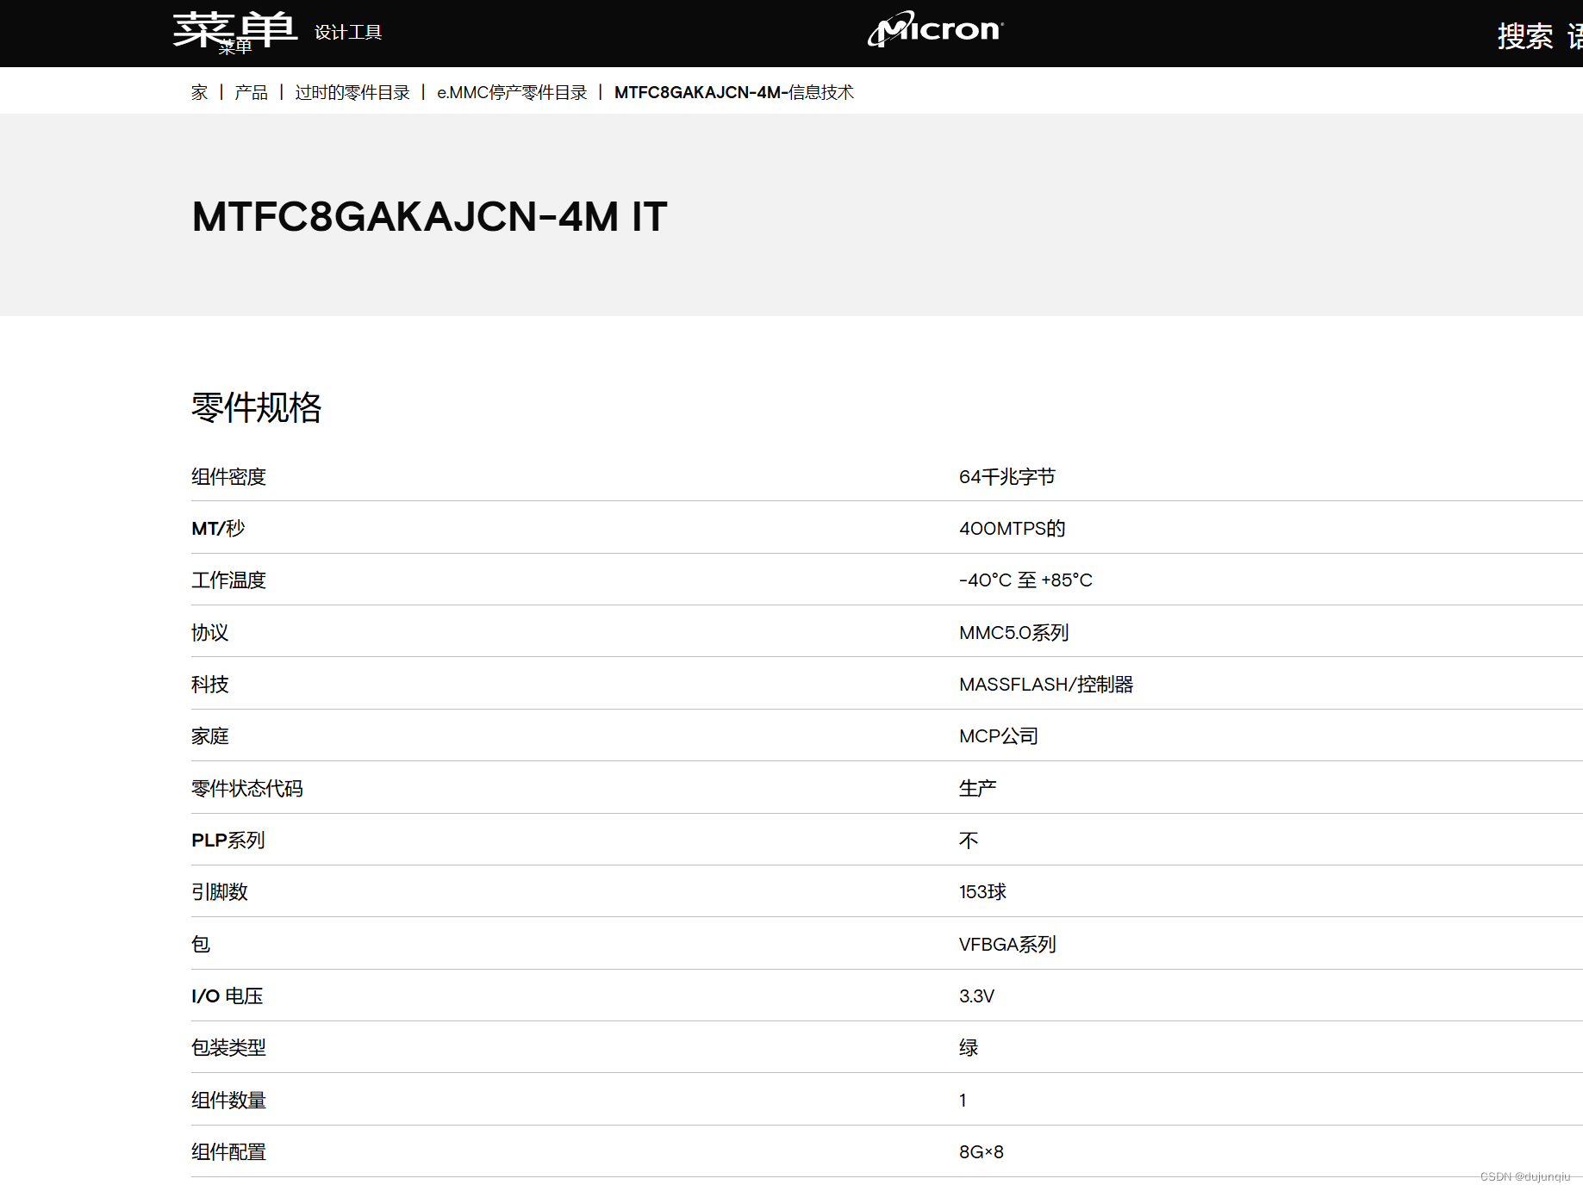Open the 菜单 main menu
This screenshot has height=1191, width=1583.
[x=234, y=31]
